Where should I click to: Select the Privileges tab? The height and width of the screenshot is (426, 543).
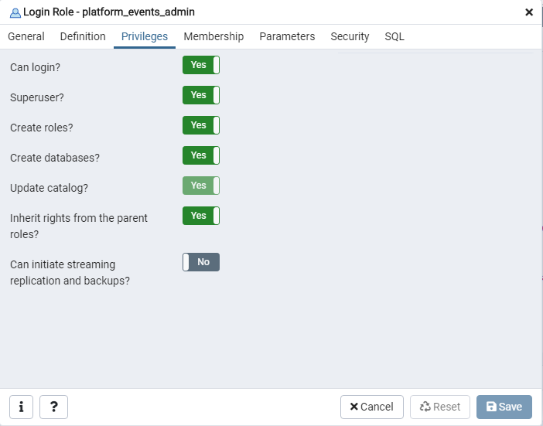coord(145,36)
